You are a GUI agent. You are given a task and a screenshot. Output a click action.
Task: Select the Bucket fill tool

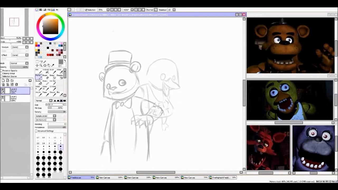[x=39, y=83]
